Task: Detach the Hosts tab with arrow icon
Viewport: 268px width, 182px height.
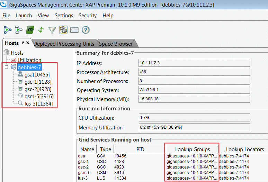Action: (x=23, y=43)
